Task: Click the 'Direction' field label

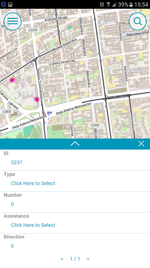Action: [14, 237]
